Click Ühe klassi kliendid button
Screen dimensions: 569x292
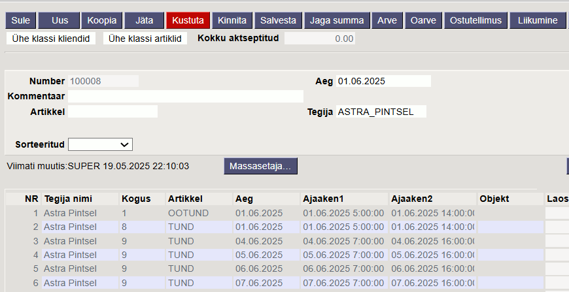(x=51, y=39)
